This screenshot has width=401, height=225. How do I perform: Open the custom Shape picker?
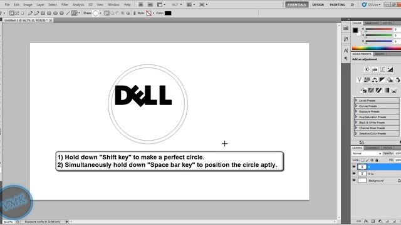pyautogui.click(x=96, y=13)
